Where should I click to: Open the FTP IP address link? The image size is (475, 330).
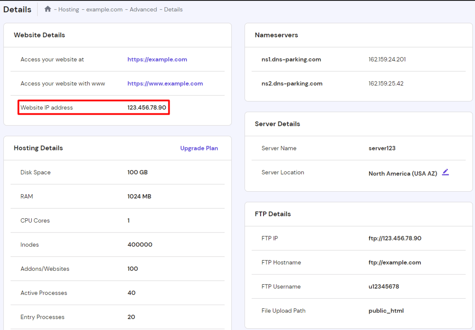[x=395, y=238]
